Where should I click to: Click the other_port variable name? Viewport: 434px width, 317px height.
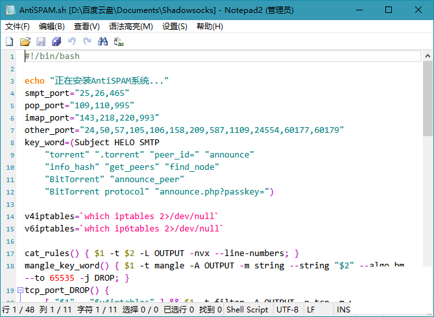click(x=49, y=130)
